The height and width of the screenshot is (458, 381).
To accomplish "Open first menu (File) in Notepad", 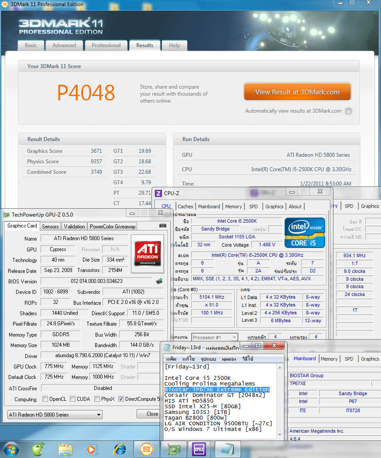I will tap(171, 359).
